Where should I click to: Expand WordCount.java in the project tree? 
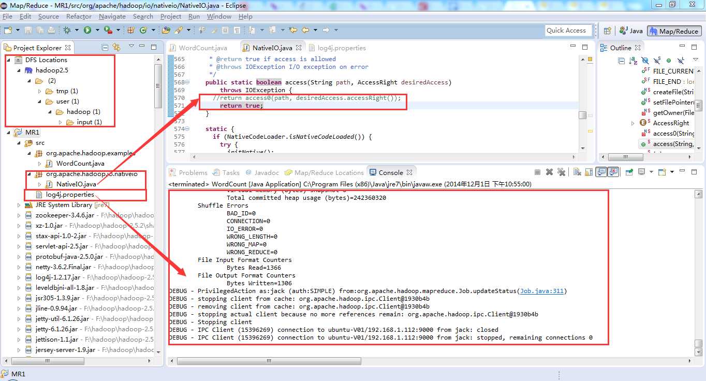[x=40, y=164]
